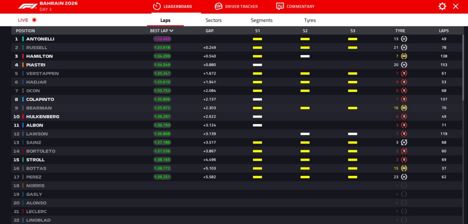The image size is (468, 224).
Task: Click Antonelli's hard tyre icon
Action: pos(404,39)
